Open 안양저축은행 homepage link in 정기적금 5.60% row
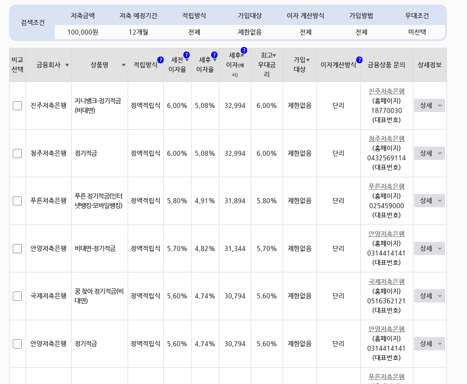The image size is (467, 384). pyautogui.click(x=387, y=329)
